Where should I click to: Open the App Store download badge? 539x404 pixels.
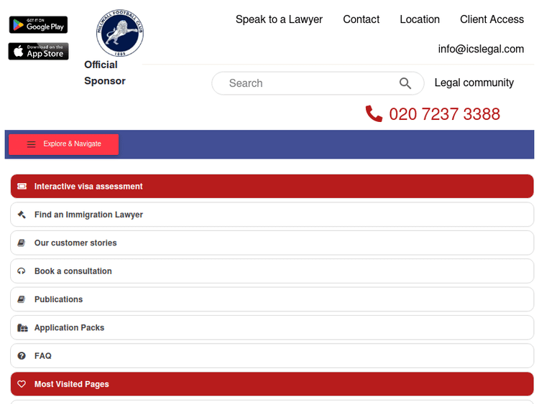[38, 51]
